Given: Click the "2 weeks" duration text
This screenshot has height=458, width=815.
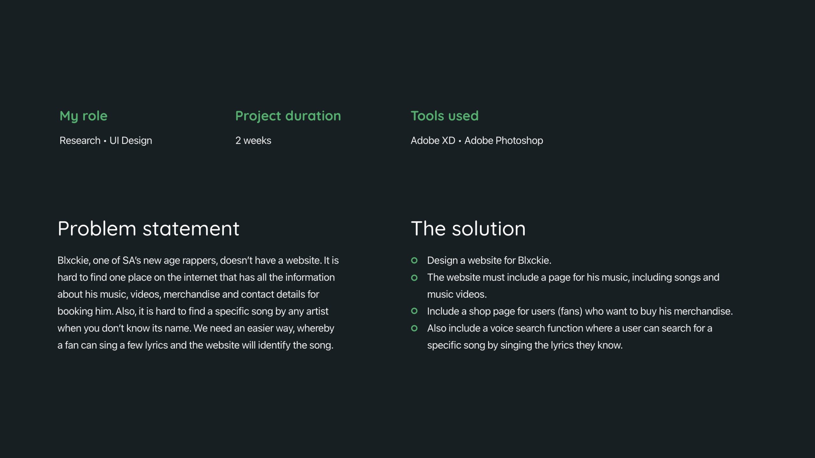Looking at the screenshot, I should coord(253,141).
